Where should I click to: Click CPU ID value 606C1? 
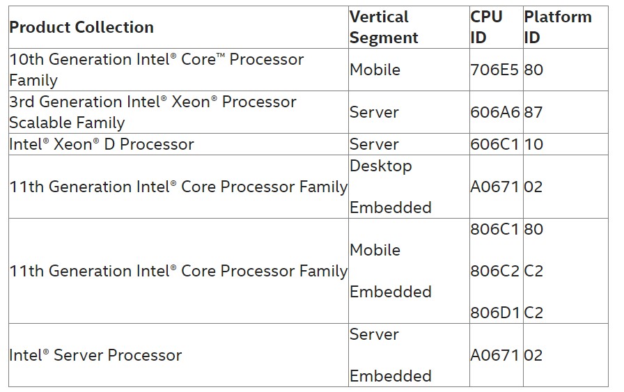tap(494, 144)
